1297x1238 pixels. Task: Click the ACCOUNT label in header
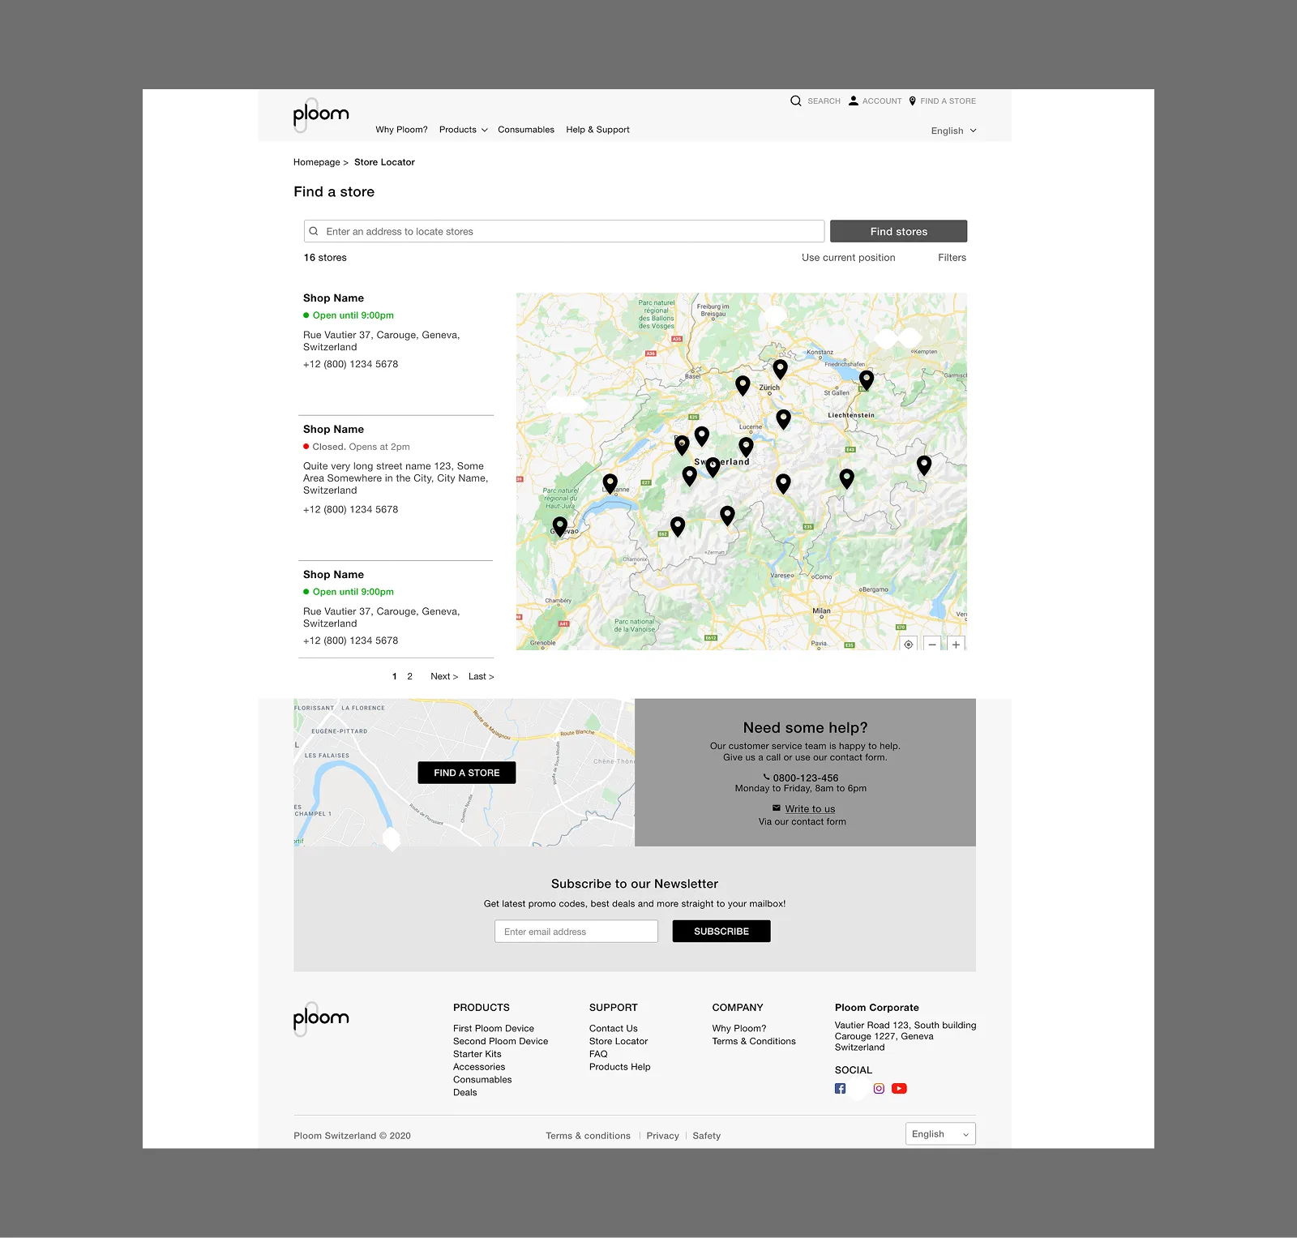tap(882, 101)
